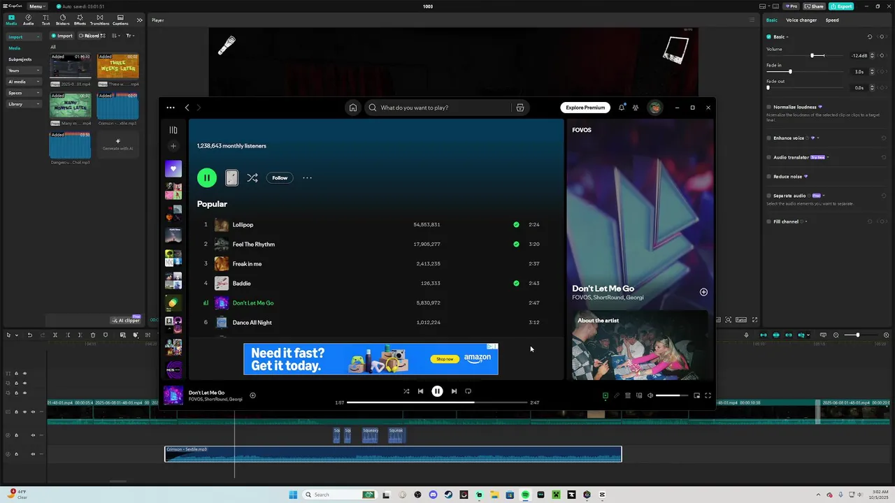Open Friend Activity icon in Spotify
Viewport: 895px width, 503px height.
[636, 108]
